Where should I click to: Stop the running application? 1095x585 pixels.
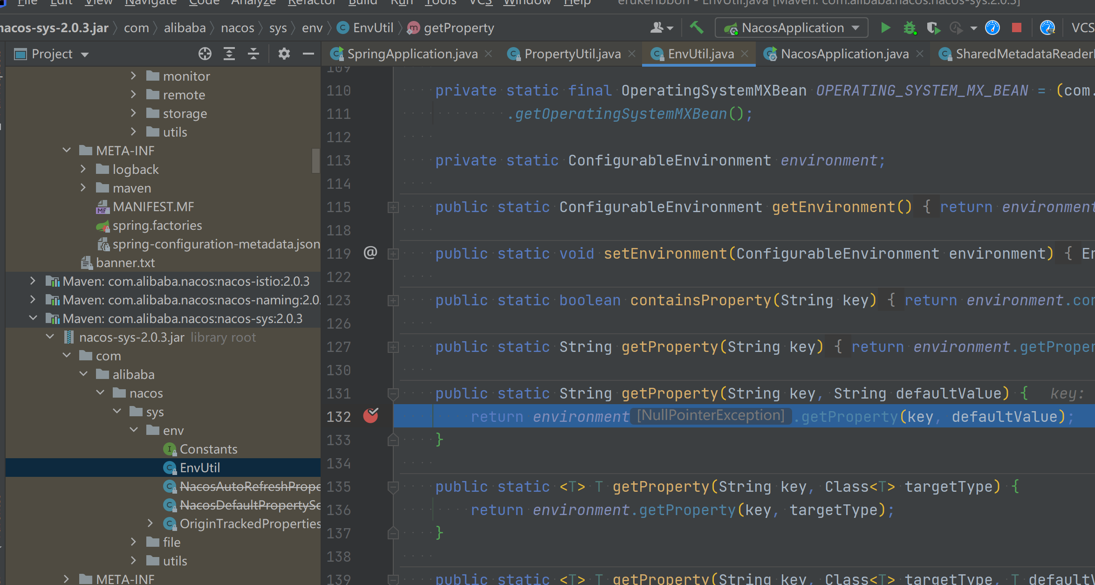pos(1017,28)
